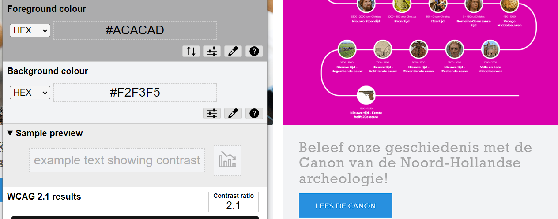Click foreground colour #ACACAD input field

(x=135, y=30)
